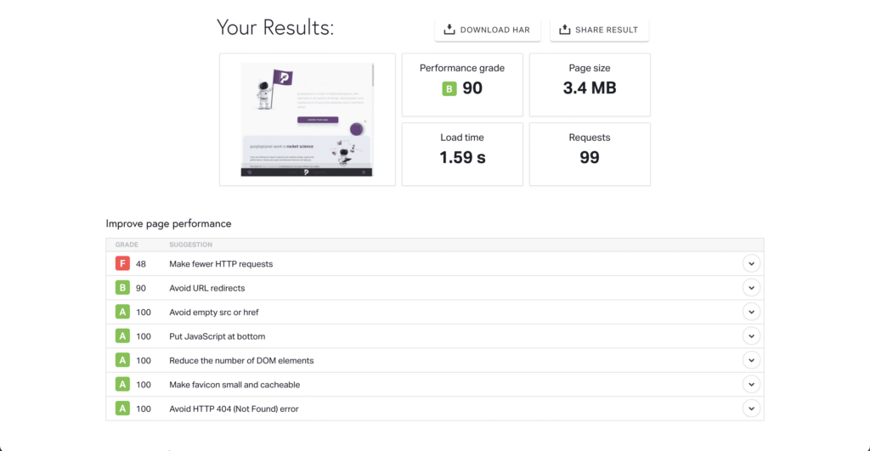The width and height of the screenshot is (870, 451).
Task: Click the download icon in Download HAR
Action: point(449,30)
